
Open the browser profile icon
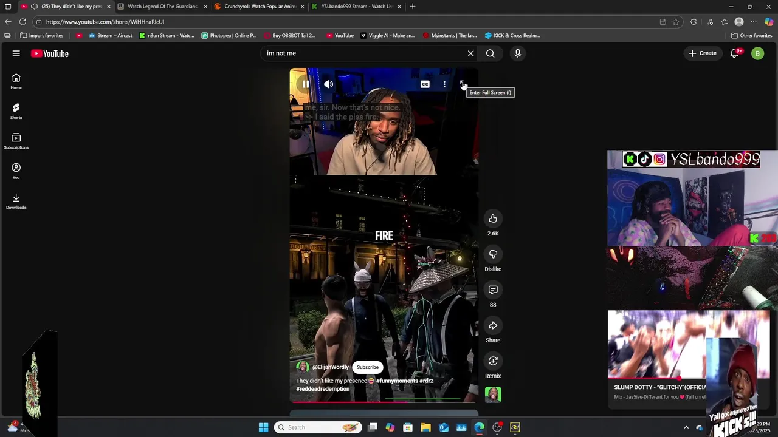click(x=739, y=22)
